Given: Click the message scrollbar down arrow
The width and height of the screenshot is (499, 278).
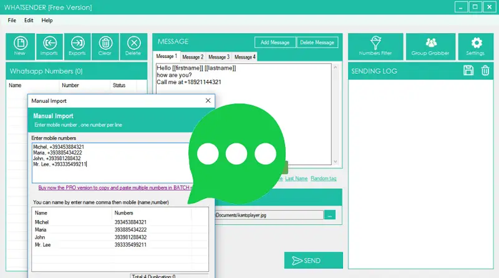Looking at the screenshot, I should (335, 161).
